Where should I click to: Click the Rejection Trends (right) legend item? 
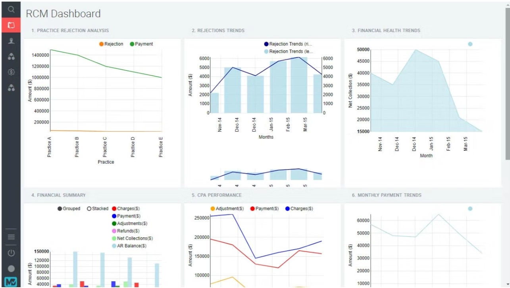point(287,44)
